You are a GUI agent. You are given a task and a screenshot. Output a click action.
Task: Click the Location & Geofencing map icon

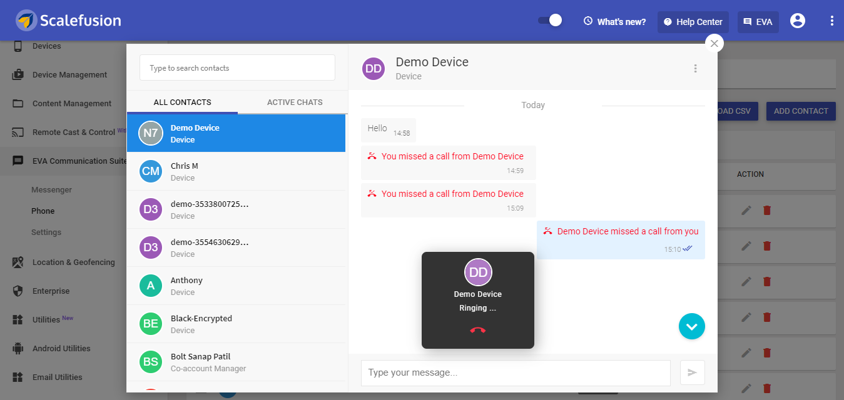coord(18,262)
